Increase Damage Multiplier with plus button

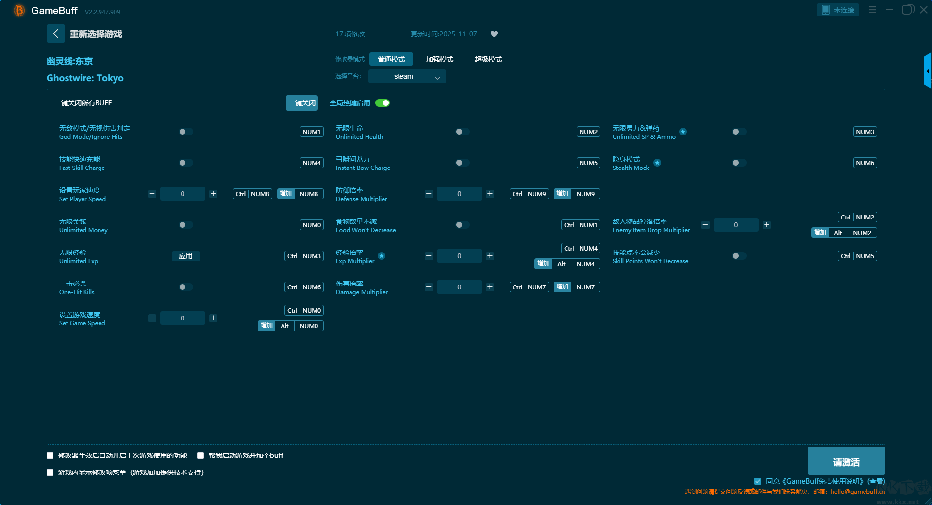point(490,287)
